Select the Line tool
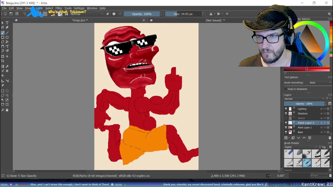 7,33
